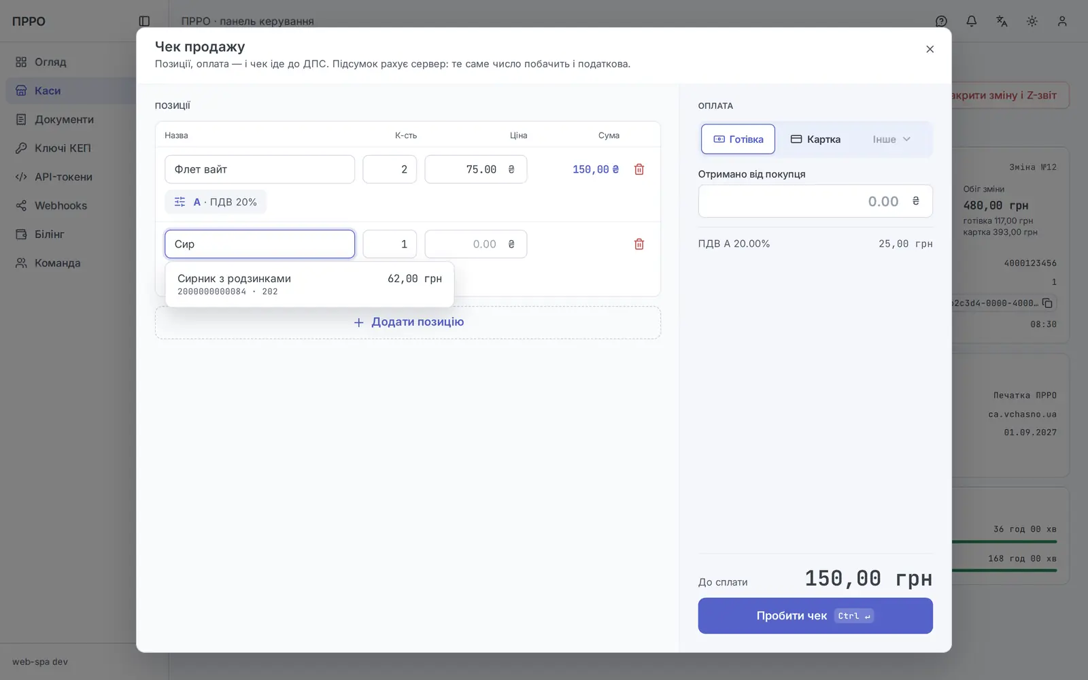Click empty price field 0.00 in Сир row
1088x680 pixels.
pyautogui.click(x=476, y=244)
